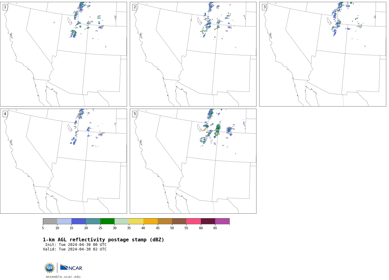Click the orange 40-45 dBZ swatch
The height and width of the screenshot is (280, 389).
pyautogui.click(x=150, y=221)
